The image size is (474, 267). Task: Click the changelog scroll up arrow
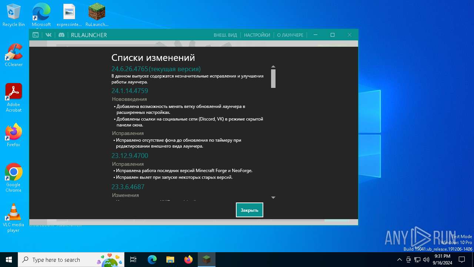pyautogui.click(x=273, y=67)
